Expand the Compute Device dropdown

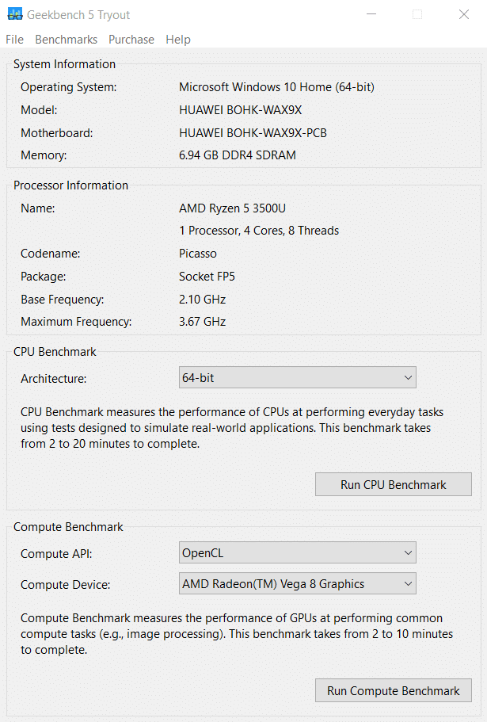pos(298,584)
